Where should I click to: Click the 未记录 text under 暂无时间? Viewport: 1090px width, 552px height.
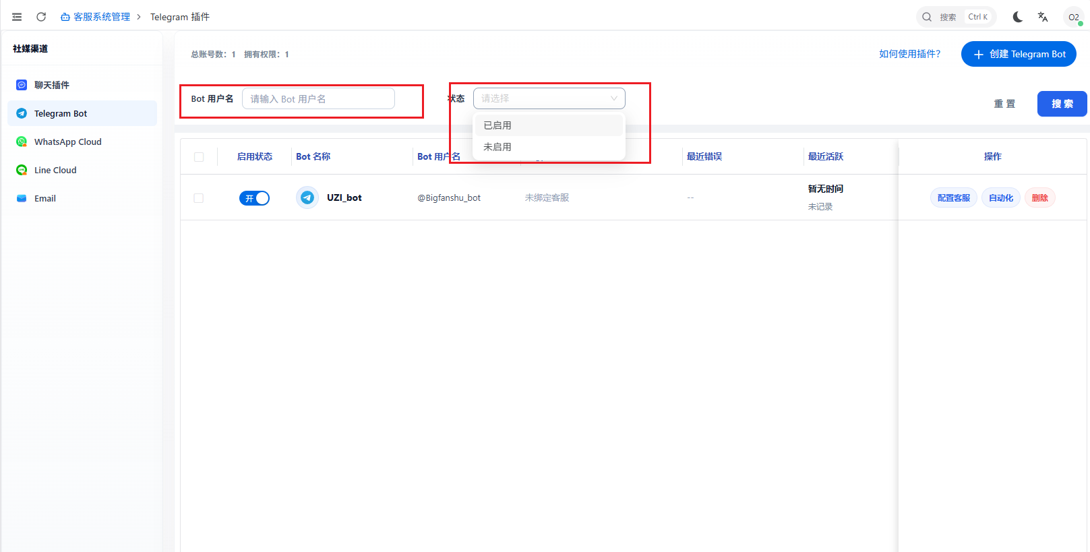(820, 207)
